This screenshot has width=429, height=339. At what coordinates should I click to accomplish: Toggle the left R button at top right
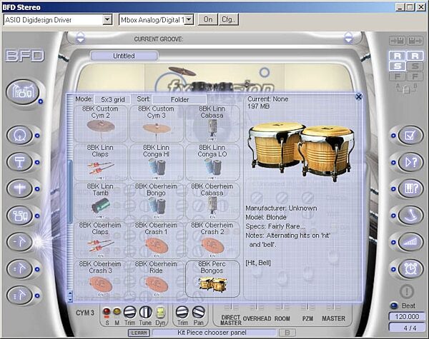point(398,56)
